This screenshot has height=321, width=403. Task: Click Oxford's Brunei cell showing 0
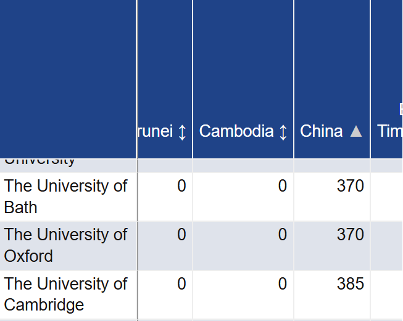point(181,235)
